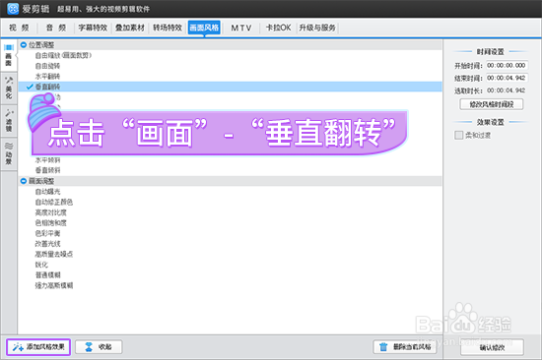Collapse the 画面调整 group

point(24,181)
